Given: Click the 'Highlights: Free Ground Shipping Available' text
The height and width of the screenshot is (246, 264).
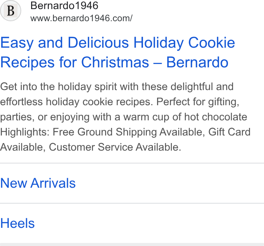Looking at the screenshot, I should tap(102, 132).
